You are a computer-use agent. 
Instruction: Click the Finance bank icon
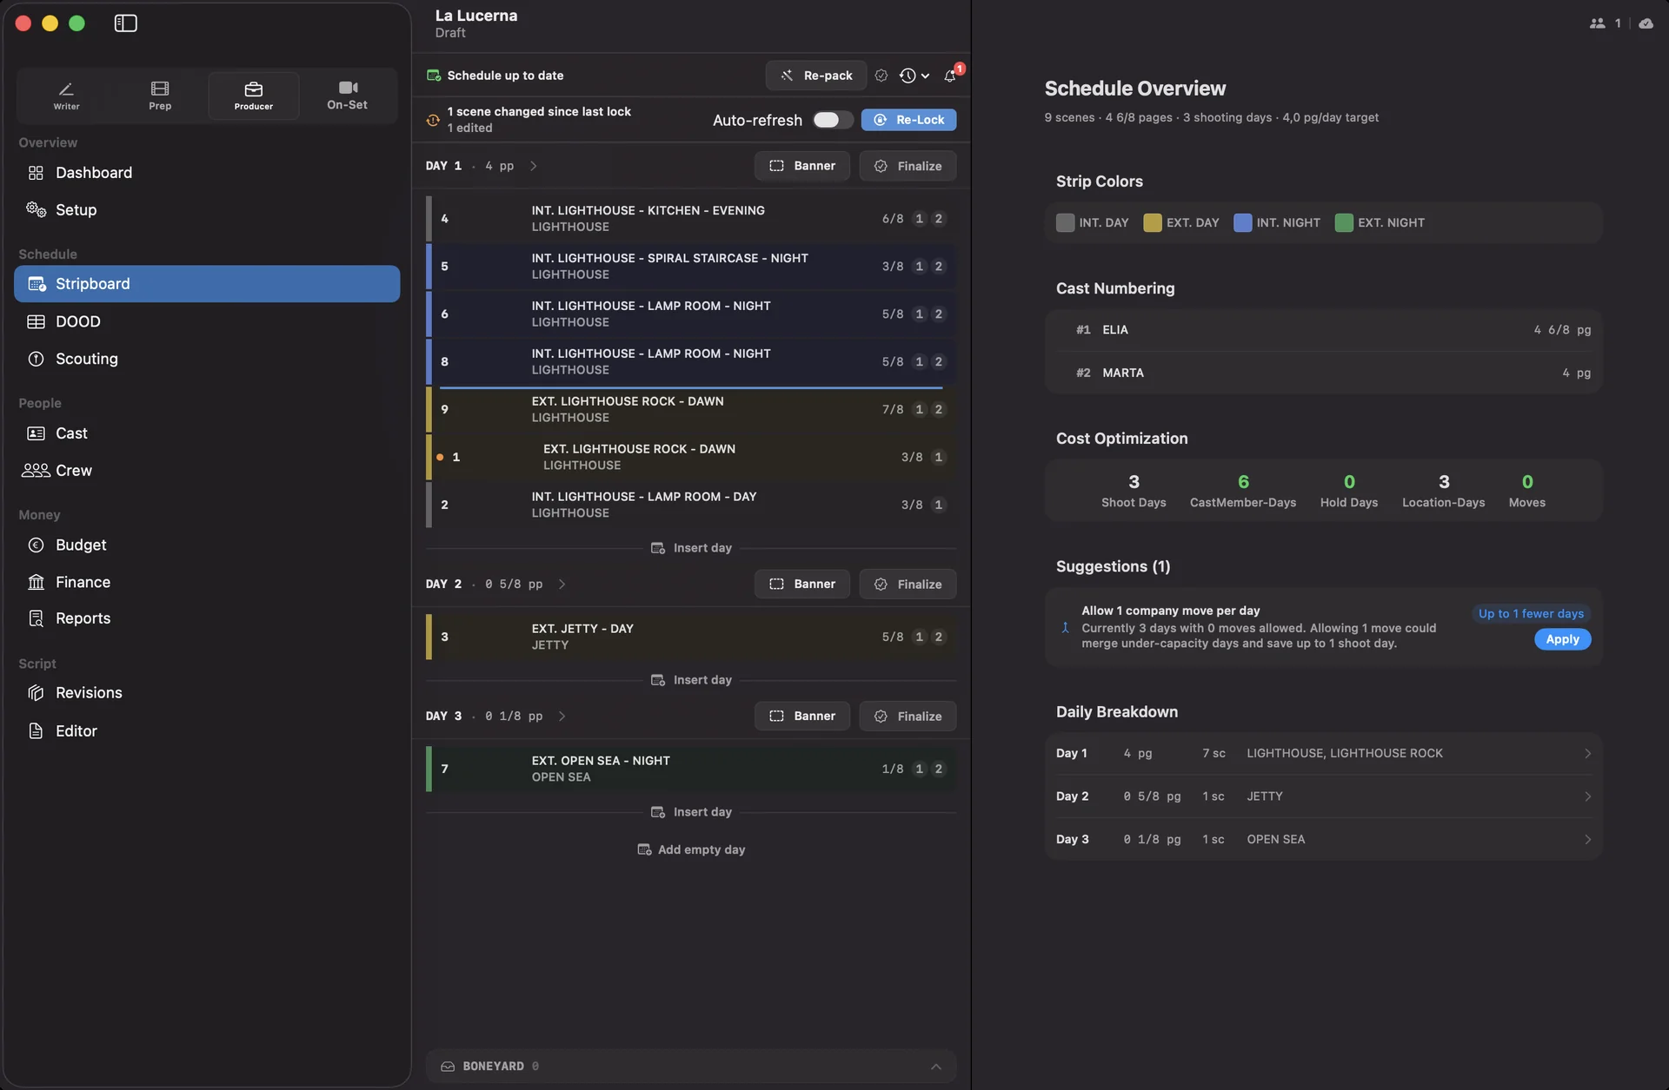point(36,582)
